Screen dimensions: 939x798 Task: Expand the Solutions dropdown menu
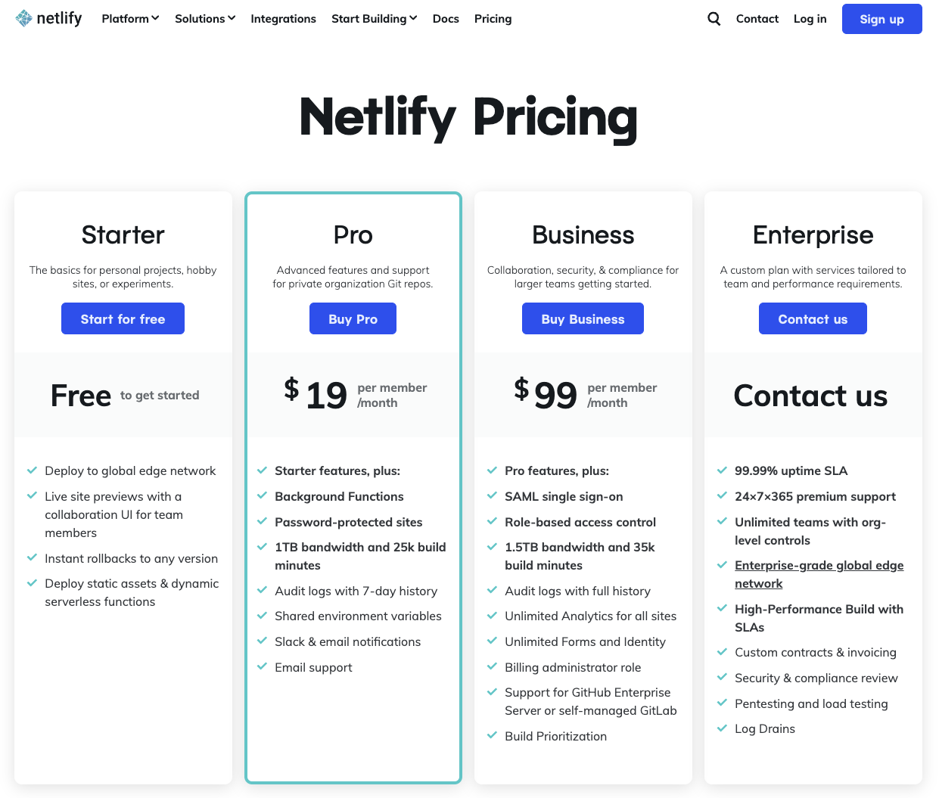coord(205,19)
